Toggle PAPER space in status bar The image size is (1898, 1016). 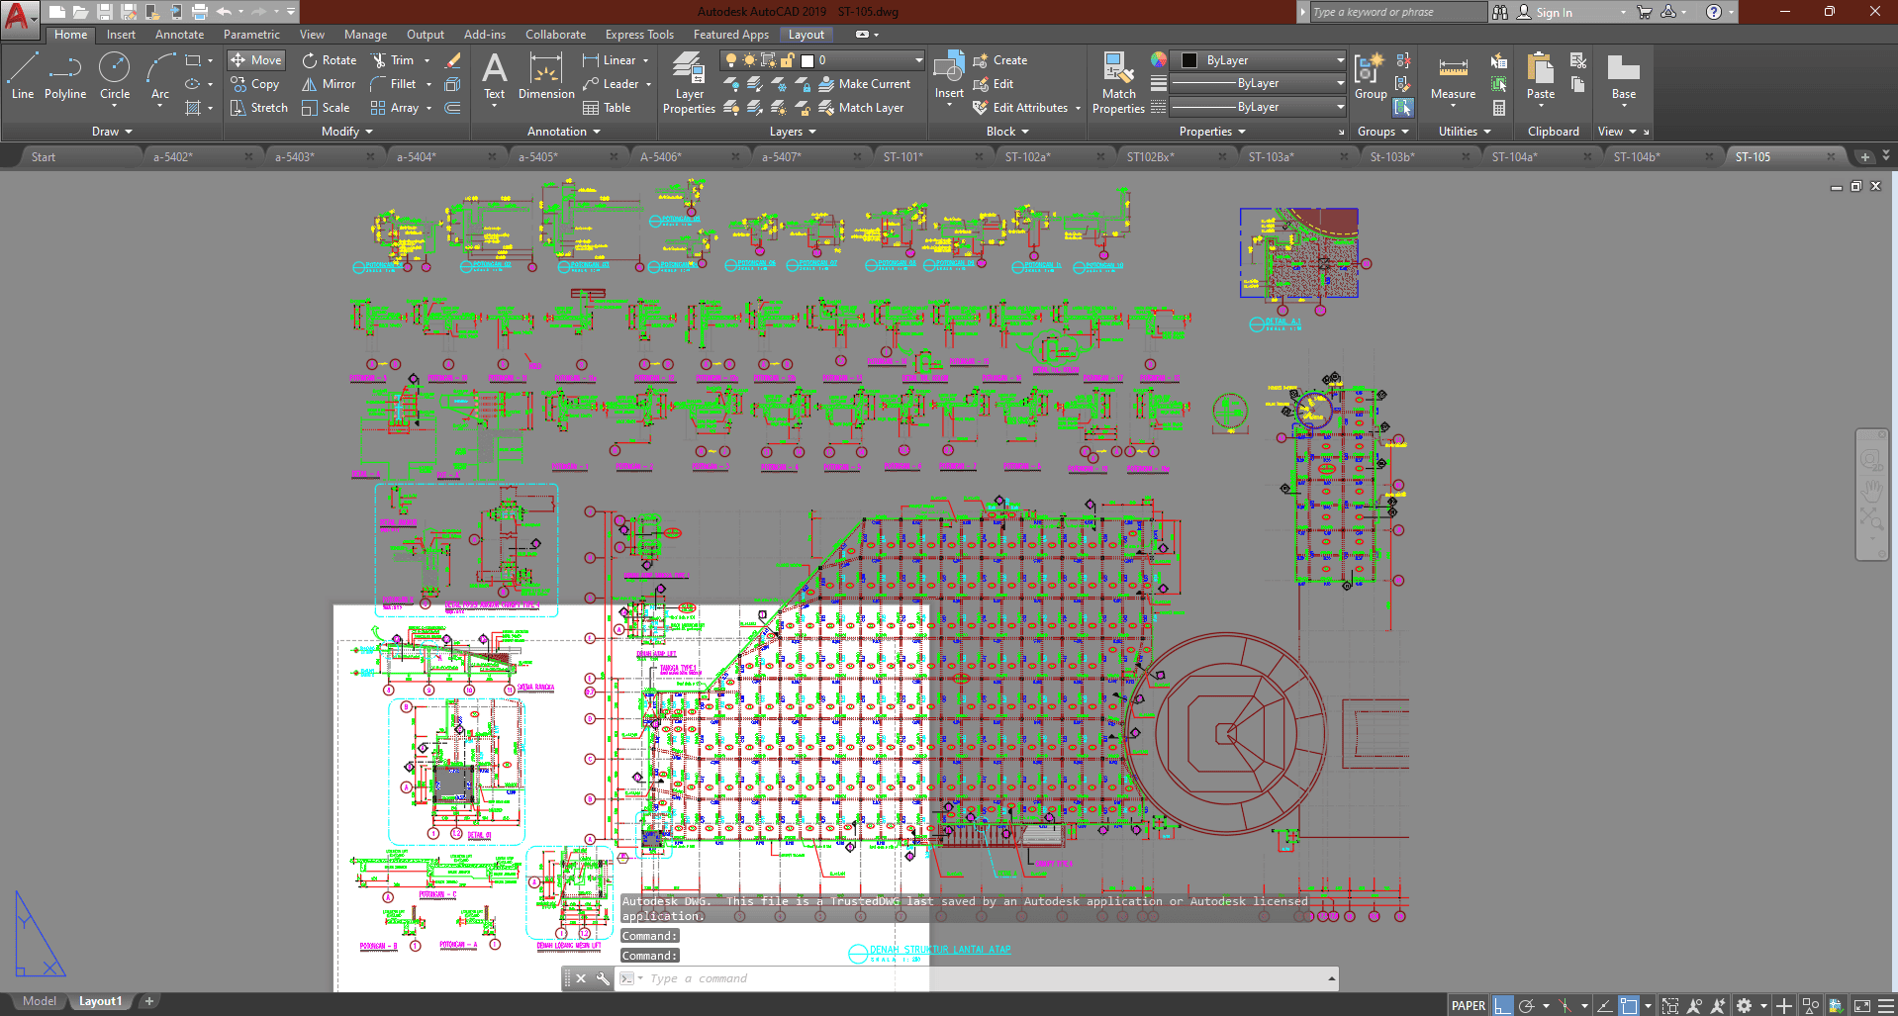click(1468, 1005)
